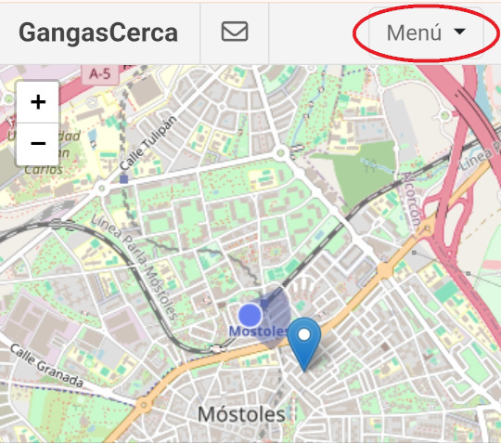Zoom in with the plus button
Viewport: 501px width, 443px height.
[x=38, y=102]
